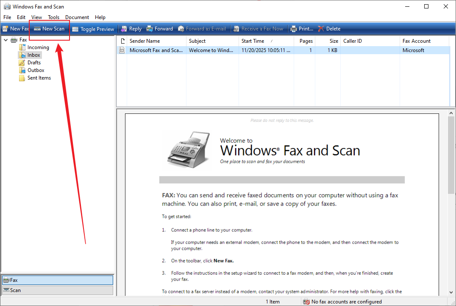Forward the selected fax

pyautogui.click(x=160, y=28)
